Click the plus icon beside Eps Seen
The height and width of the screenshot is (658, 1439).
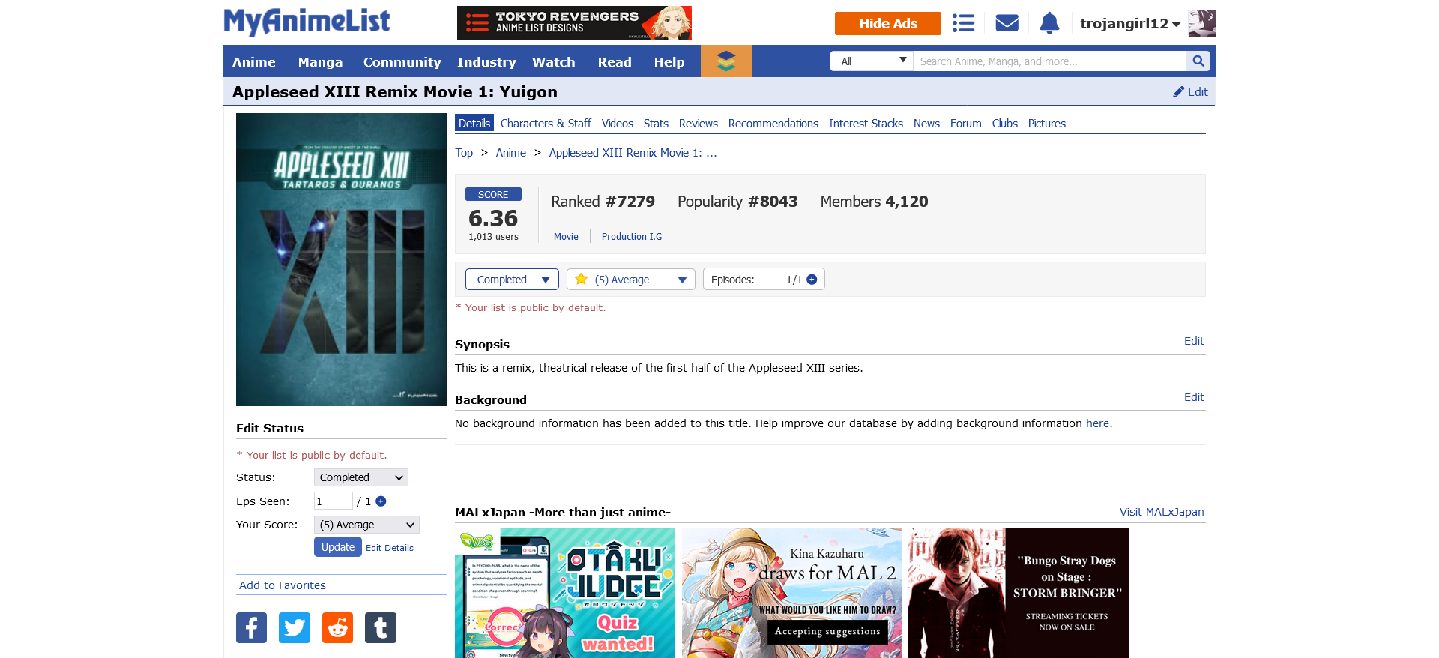click(381, 501)
